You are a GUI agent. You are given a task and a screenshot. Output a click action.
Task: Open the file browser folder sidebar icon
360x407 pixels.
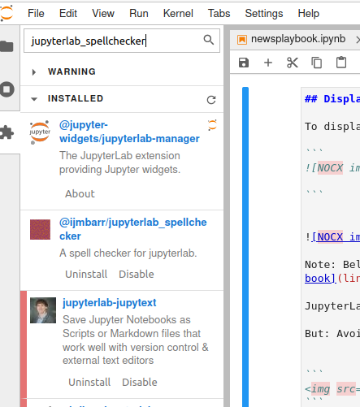[x=7, y=46]
